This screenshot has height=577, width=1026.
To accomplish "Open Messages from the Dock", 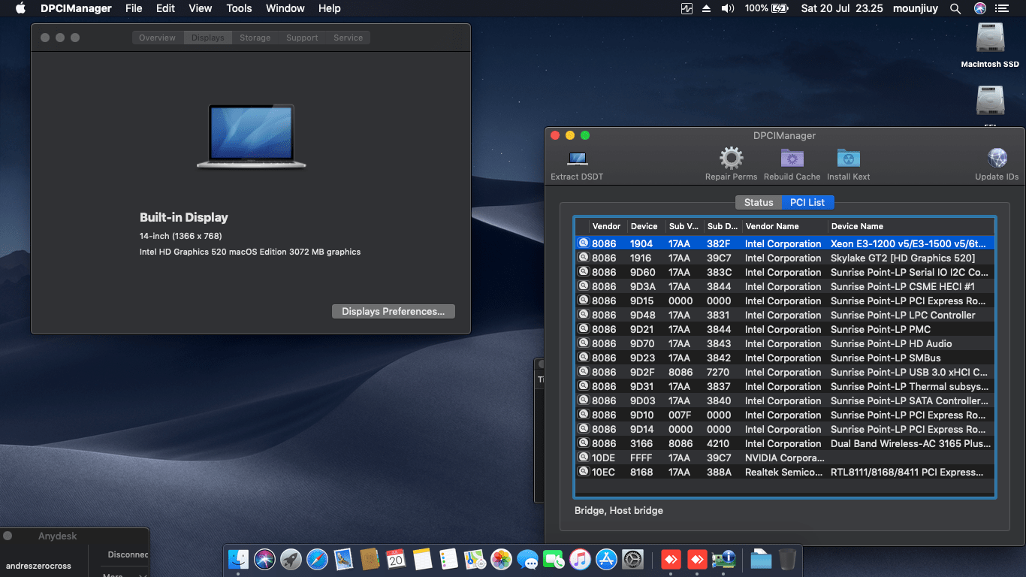I will click(x=527, y=559).
